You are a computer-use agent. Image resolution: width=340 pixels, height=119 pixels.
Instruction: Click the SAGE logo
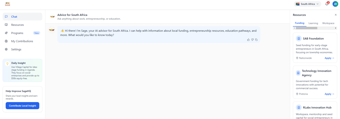(7, 4)
